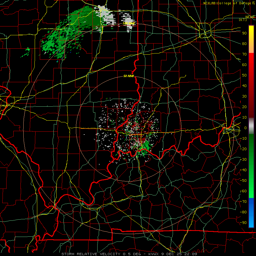Select the 40 value on velocity scale

[244, 86]
